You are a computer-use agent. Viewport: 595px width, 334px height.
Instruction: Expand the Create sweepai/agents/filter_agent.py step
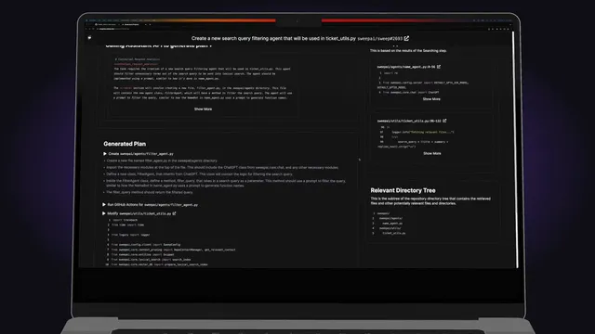tap(105, 154)
